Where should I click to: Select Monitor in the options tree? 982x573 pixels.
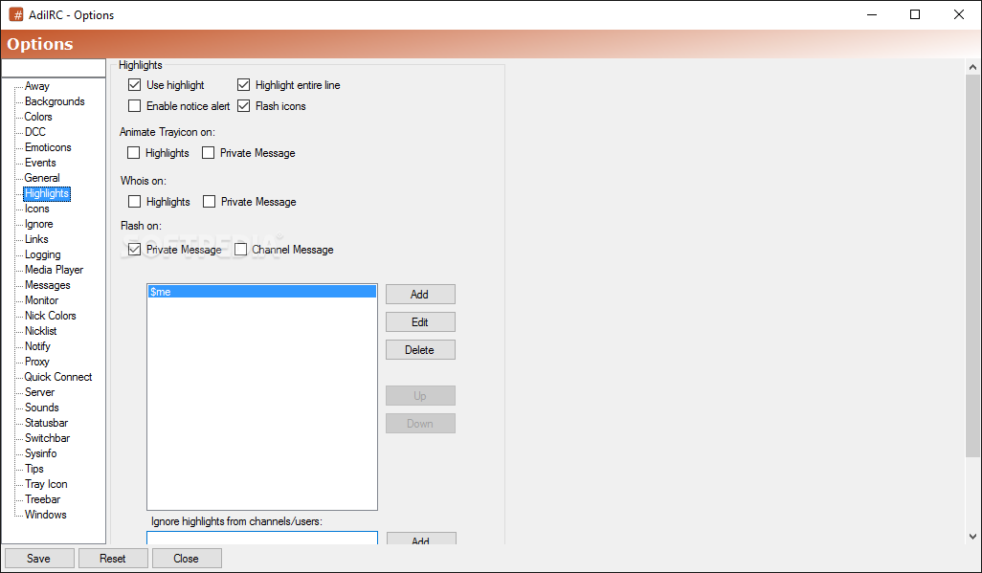pos(41,300)
